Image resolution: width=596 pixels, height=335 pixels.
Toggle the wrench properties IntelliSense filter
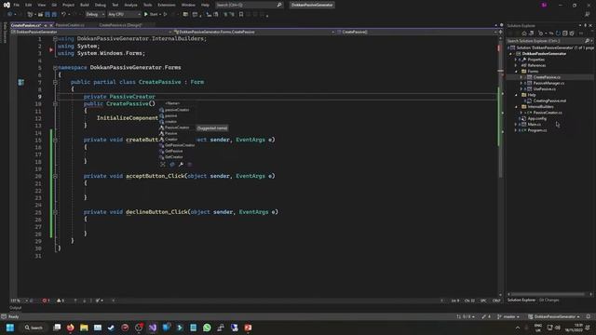coord(181,165)
